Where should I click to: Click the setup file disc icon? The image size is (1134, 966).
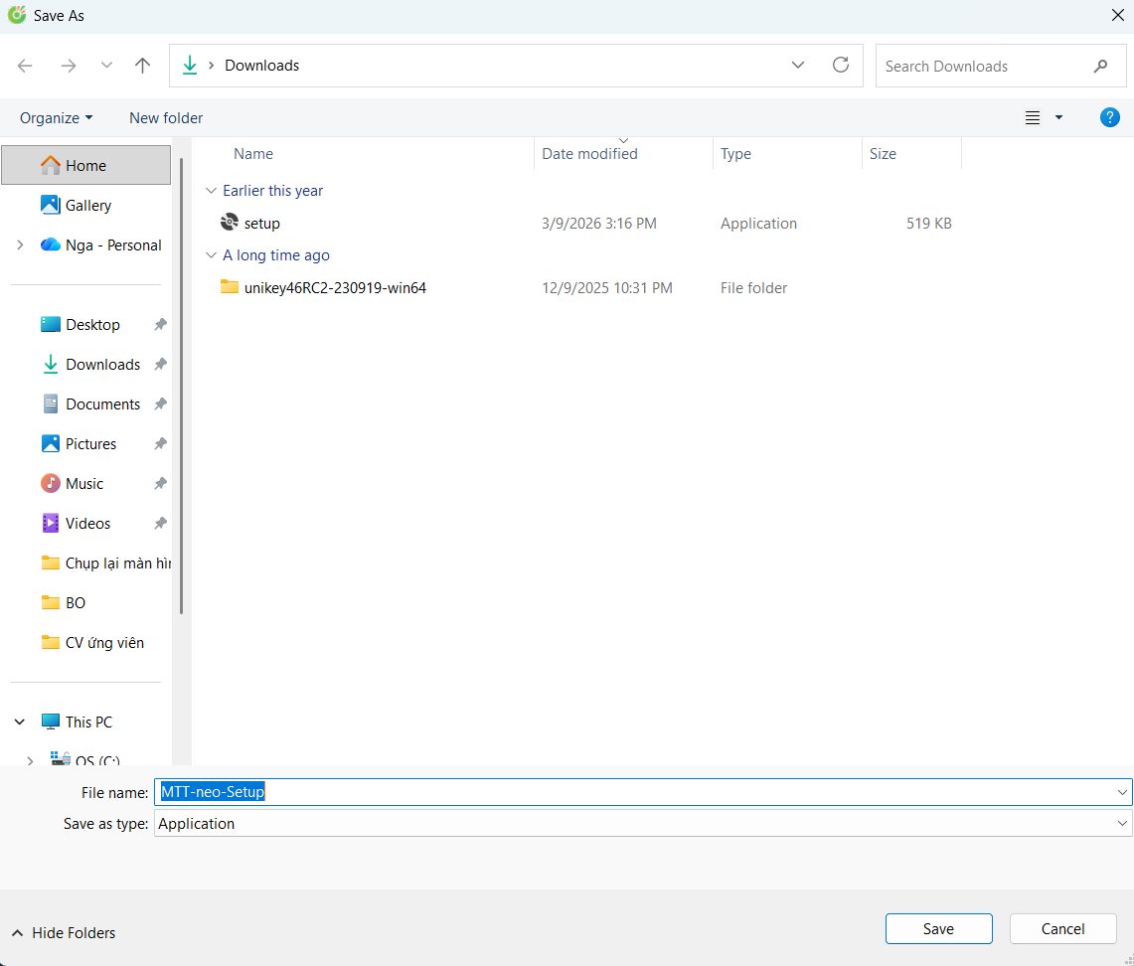click(x=230, y=222)
